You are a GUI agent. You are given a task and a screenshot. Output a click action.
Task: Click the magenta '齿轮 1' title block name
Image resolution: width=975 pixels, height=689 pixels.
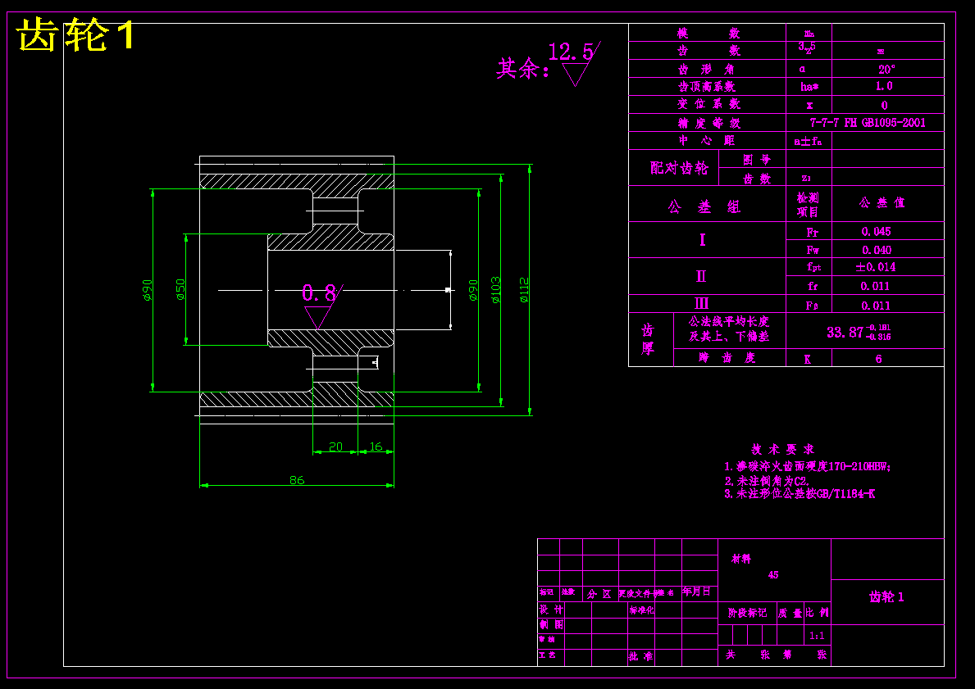click(886, 597)
